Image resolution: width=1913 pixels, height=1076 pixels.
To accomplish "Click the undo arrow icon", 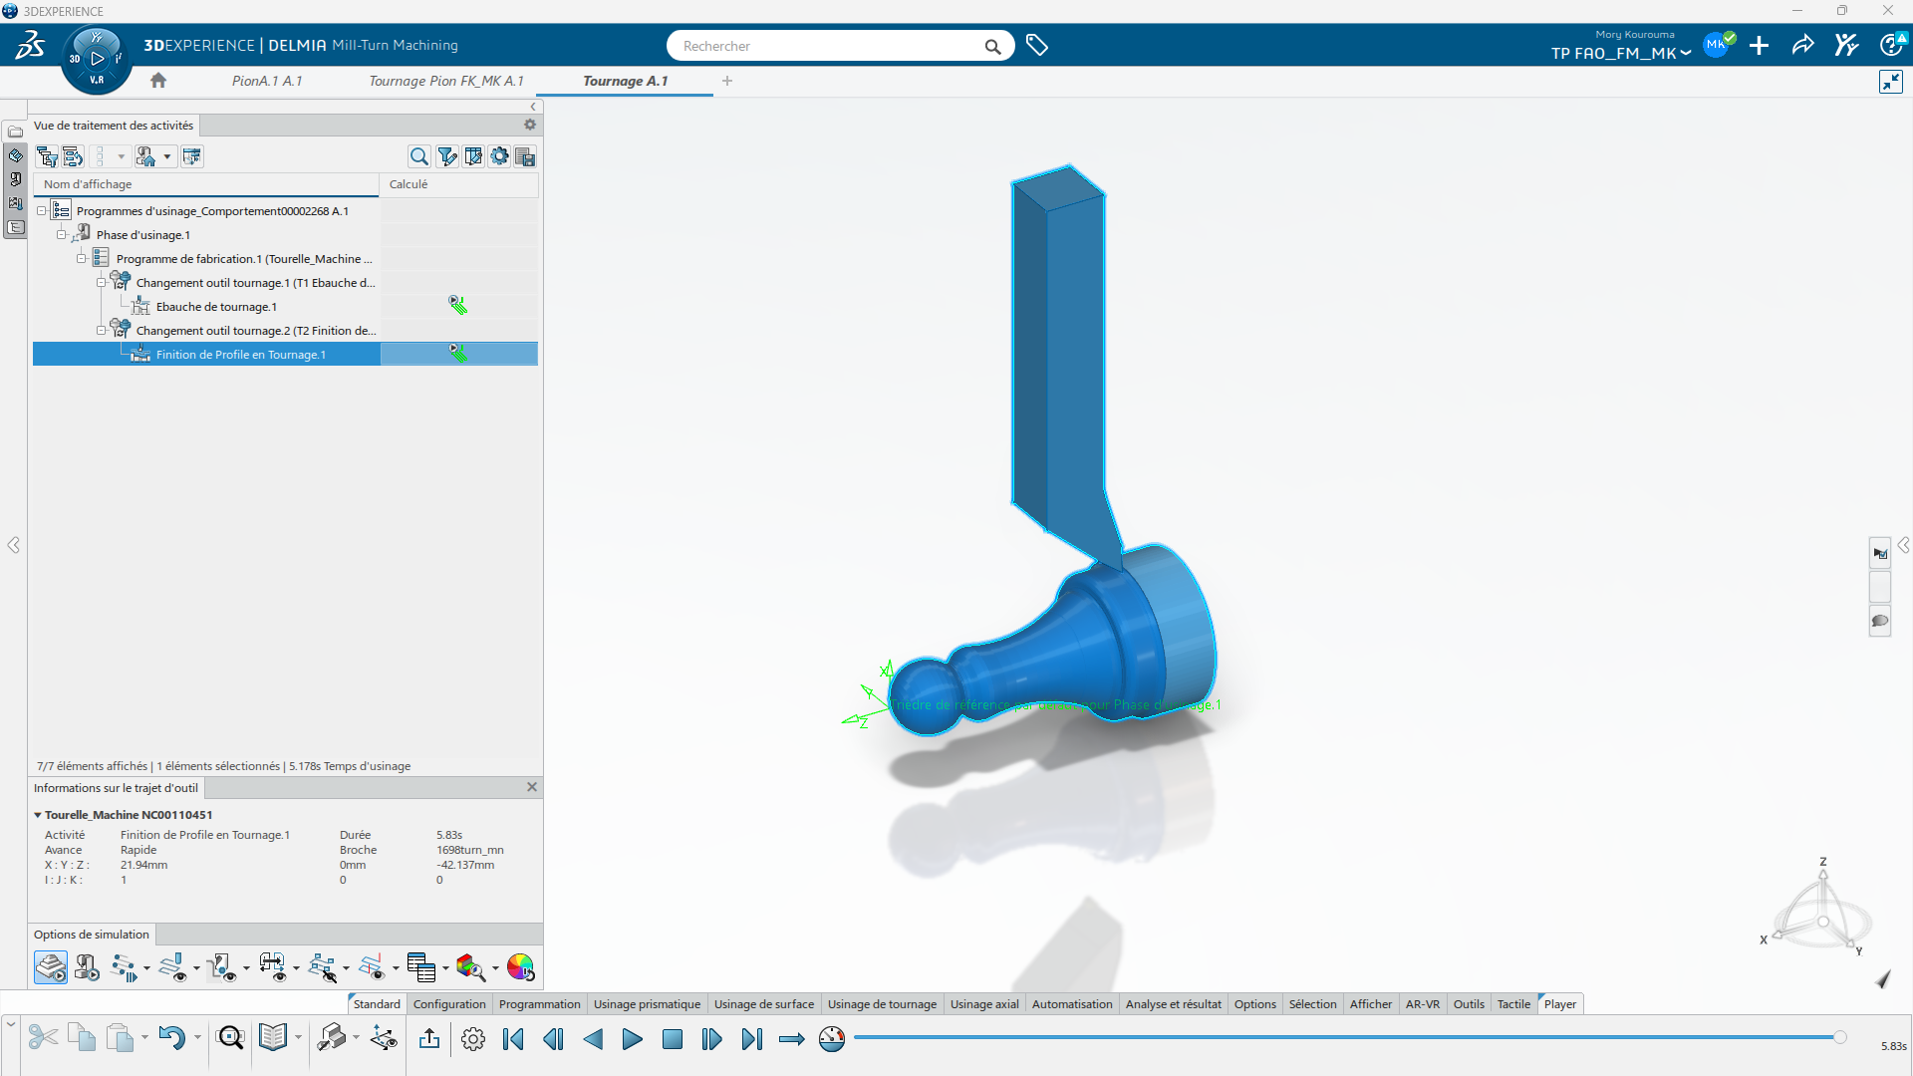I will [x=171, y=1039].
